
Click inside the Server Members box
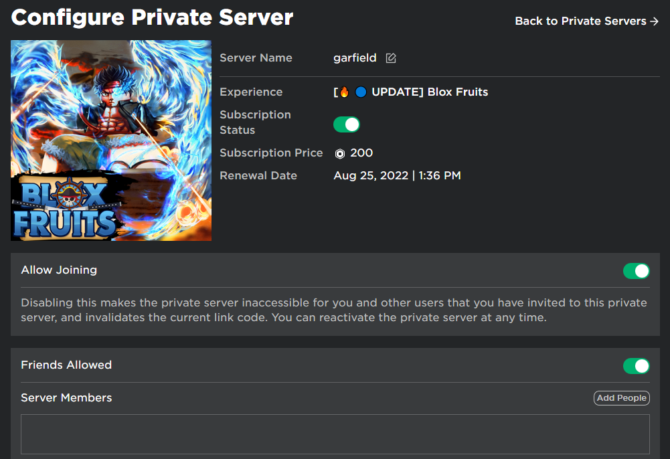coord(335,434)
